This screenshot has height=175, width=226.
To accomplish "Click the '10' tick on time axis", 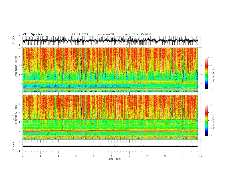I will tap(201, 156).
